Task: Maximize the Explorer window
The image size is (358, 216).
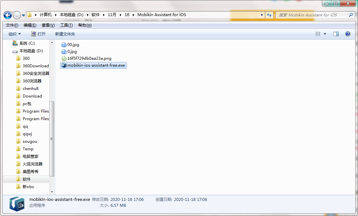Action: pyautogui.click(x=336, y=3)
